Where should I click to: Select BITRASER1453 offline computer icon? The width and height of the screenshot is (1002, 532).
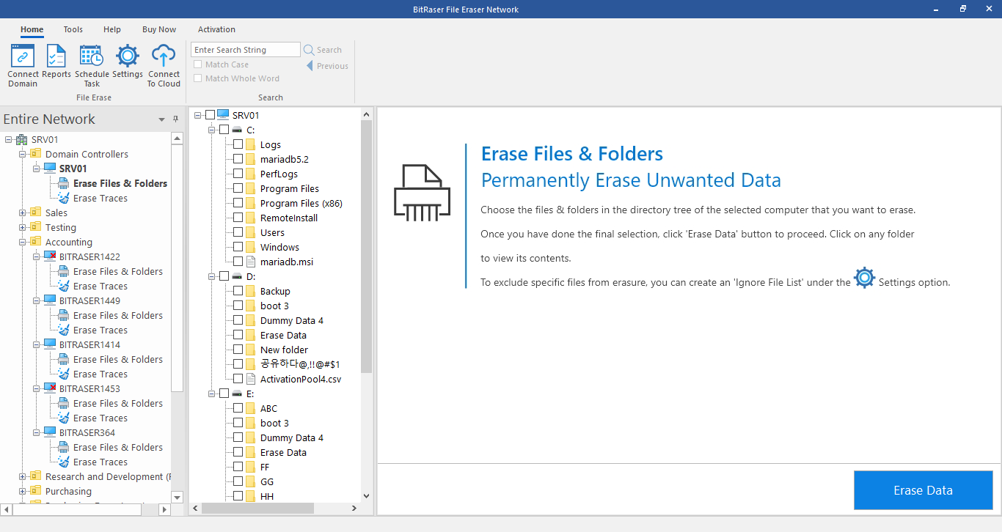50,388
